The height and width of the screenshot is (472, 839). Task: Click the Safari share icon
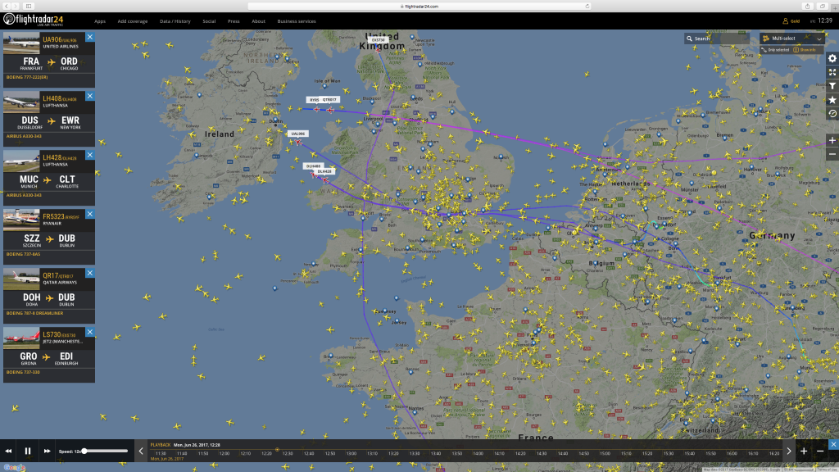[x=808, y=7]
